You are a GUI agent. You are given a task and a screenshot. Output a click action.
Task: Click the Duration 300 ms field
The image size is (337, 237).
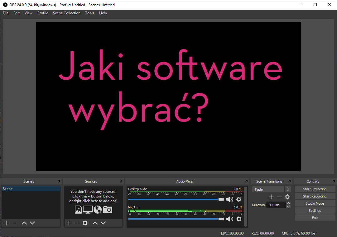click(x=276, y=205)
